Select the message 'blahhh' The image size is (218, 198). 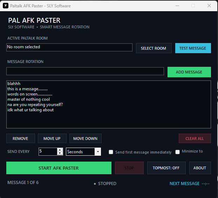click(109, 84)
